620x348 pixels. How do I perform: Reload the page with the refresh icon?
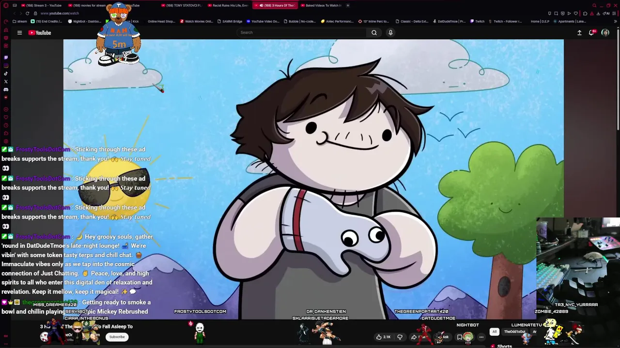27,13
